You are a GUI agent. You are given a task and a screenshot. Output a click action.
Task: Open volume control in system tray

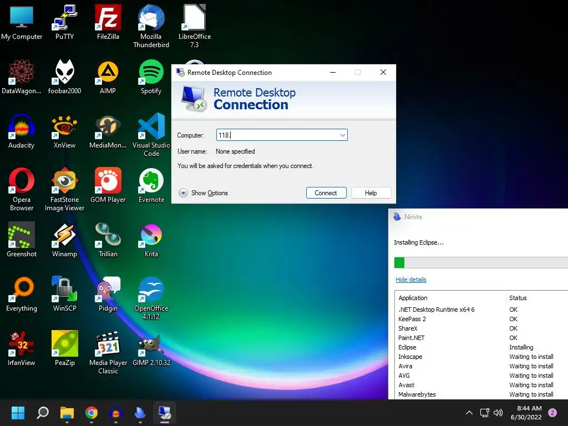point(498,413)
